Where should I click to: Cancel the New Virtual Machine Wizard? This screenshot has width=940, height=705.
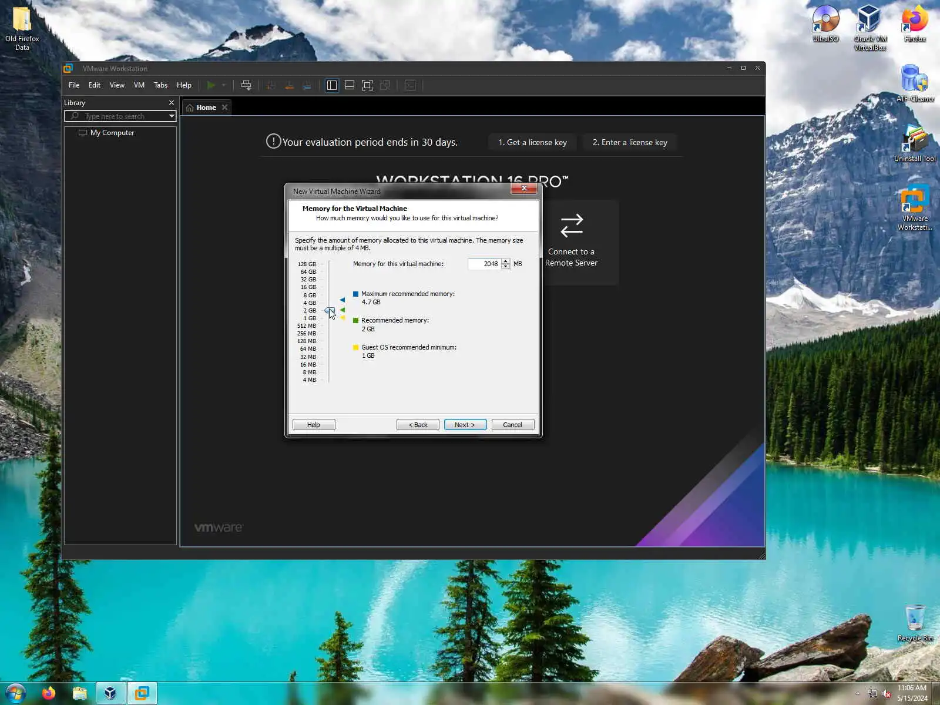tap(513, 425)
